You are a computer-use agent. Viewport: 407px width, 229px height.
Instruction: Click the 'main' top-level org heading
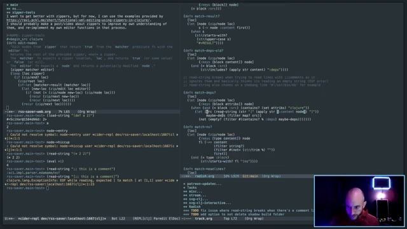12,4
